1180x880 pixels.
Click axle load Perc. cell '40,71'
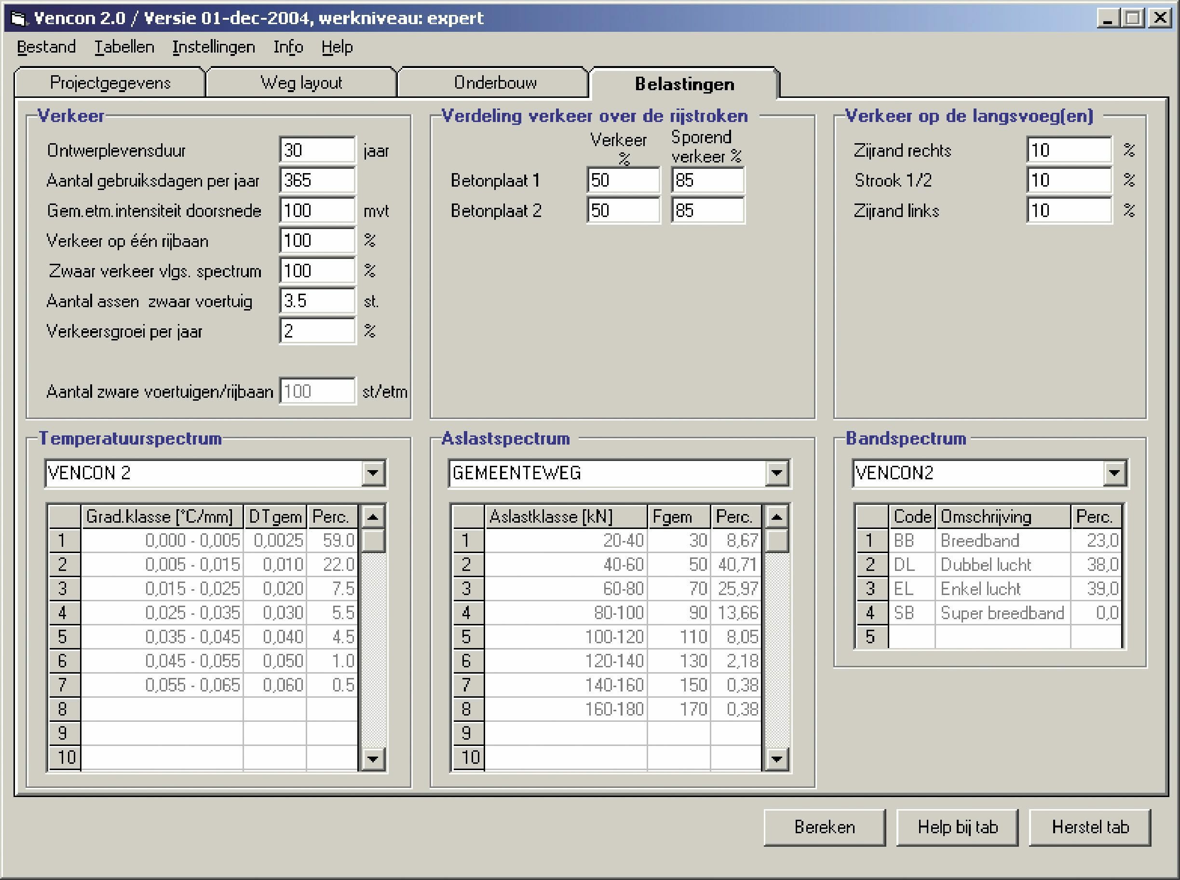click(736, 564)
